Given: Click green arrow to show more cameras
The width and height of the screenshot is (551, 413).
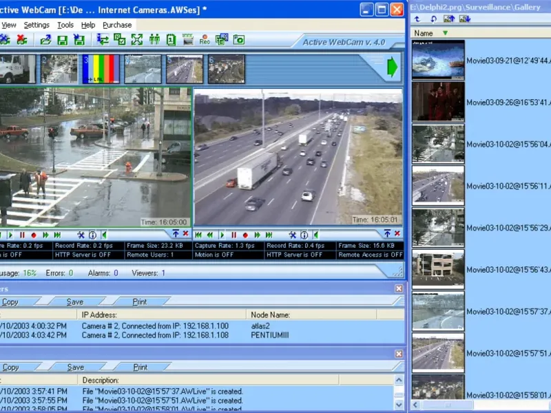Looking at the screenshot, I should [x=393, y=67].
